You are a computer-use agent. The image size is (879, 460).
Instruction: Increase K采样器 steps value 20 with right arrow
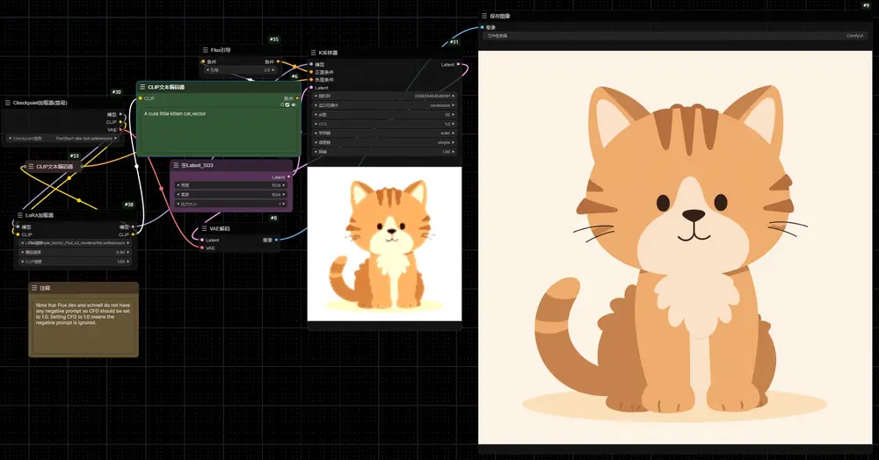(x=453, y=115)
